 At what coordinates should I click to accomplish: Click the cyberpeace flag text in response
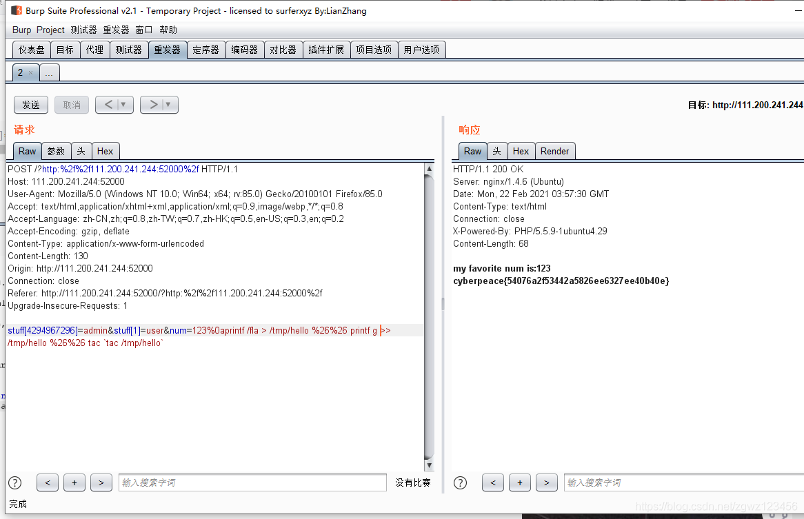561,281
